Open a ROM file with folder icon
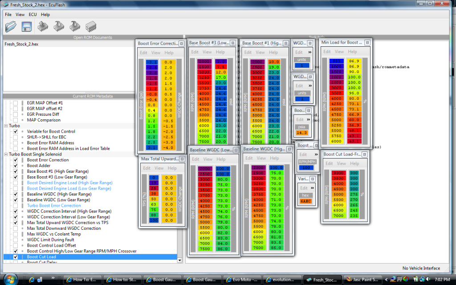 coord(11,26)
